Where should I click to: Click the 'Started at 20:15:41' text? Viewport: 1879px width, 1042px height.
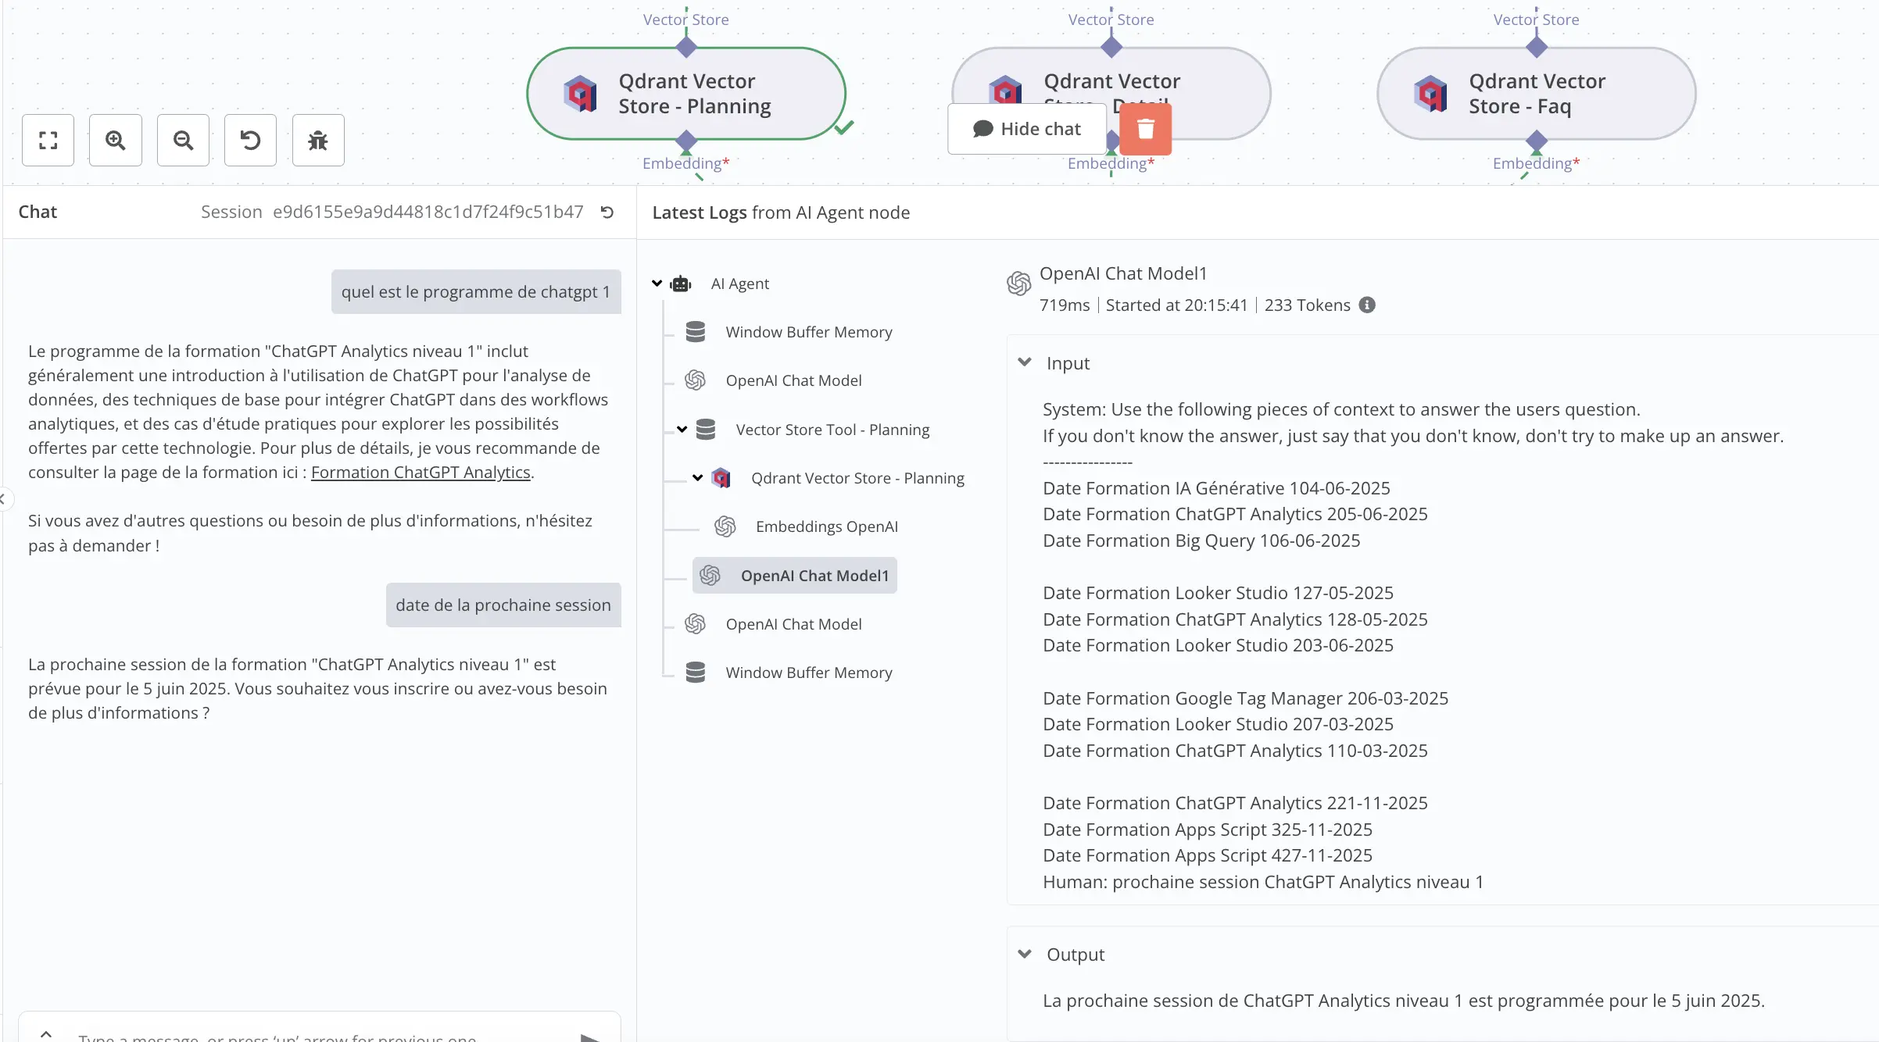[x=1177, y=305]
